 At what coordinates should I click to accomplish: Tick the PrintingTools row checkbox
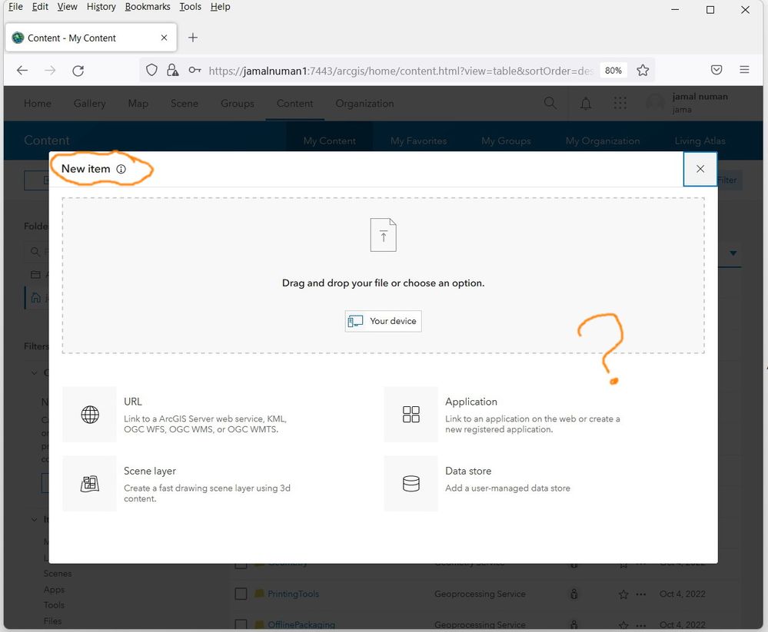(x=241, y=594)
